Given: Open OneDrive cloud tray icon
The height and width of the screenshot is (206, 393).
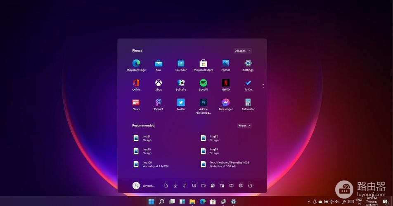Looking at the screenshot, I should 320,201.
